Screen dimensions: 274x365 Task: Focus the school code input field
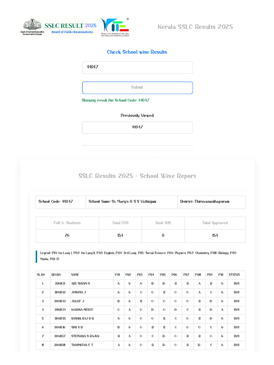137,67
